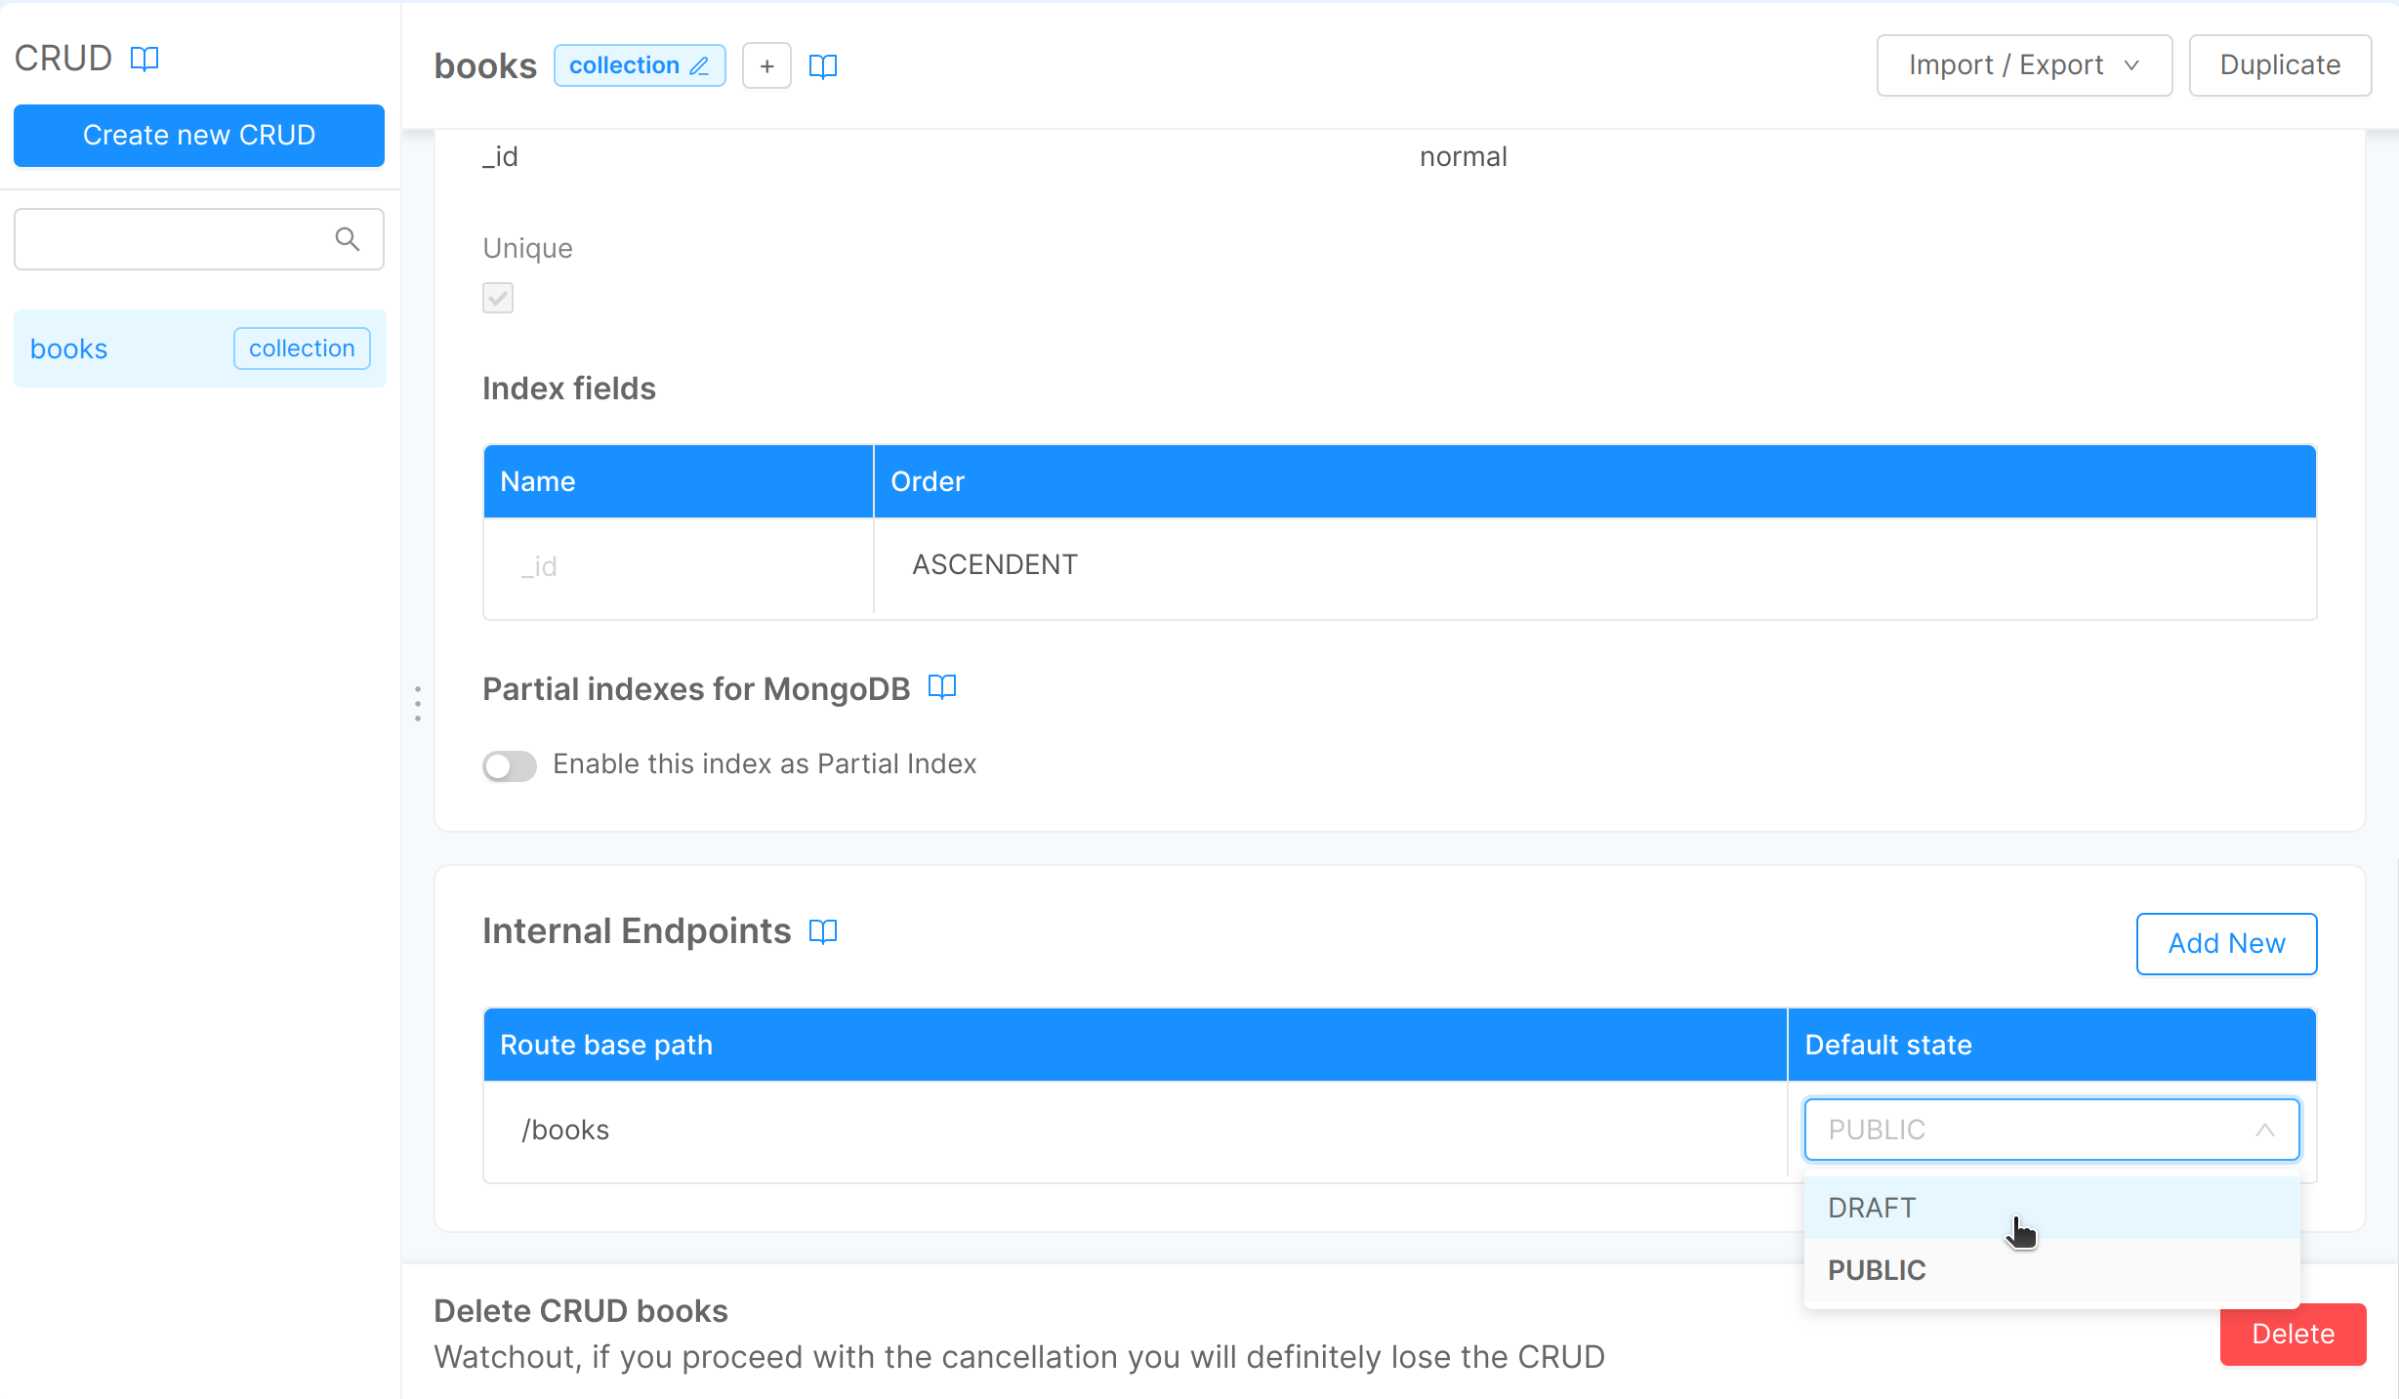Click the pencil edit icon on collection tag
The image size is (2399, 1399).
click(700, 65)
